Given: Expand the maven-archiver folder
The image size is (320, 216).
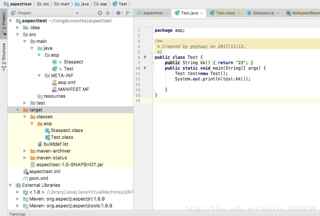Looking at the screenshot, I should (25, 151).
